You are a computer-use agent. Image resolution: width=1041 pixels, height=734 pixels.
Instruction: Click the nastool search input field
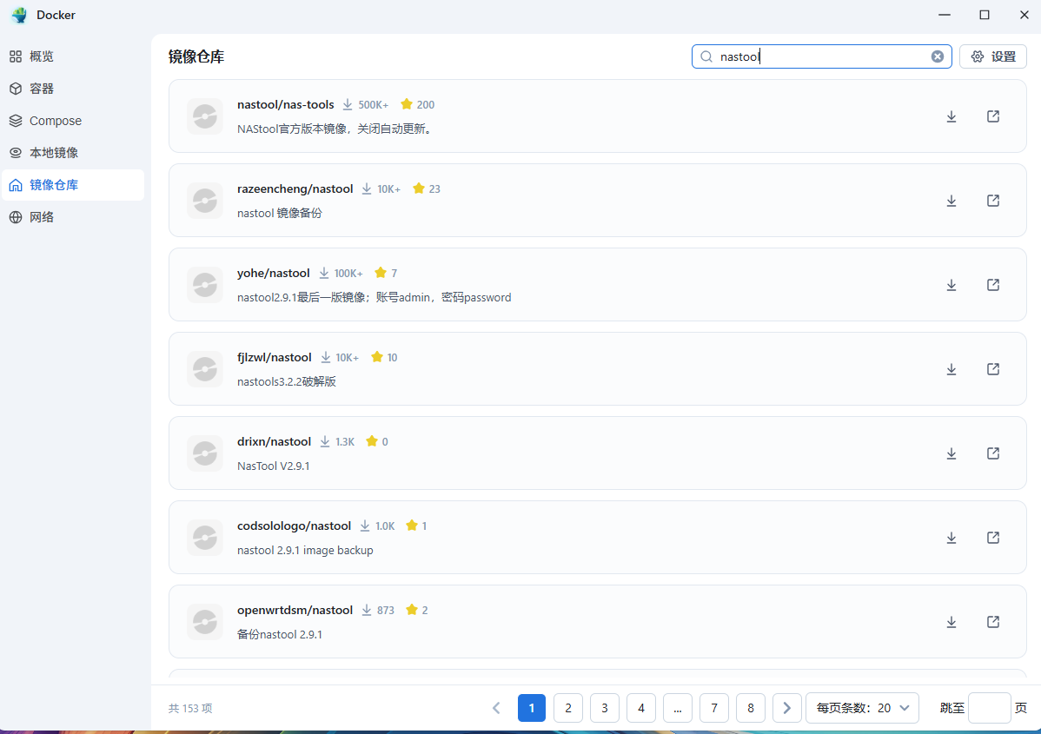coord(822,56)
